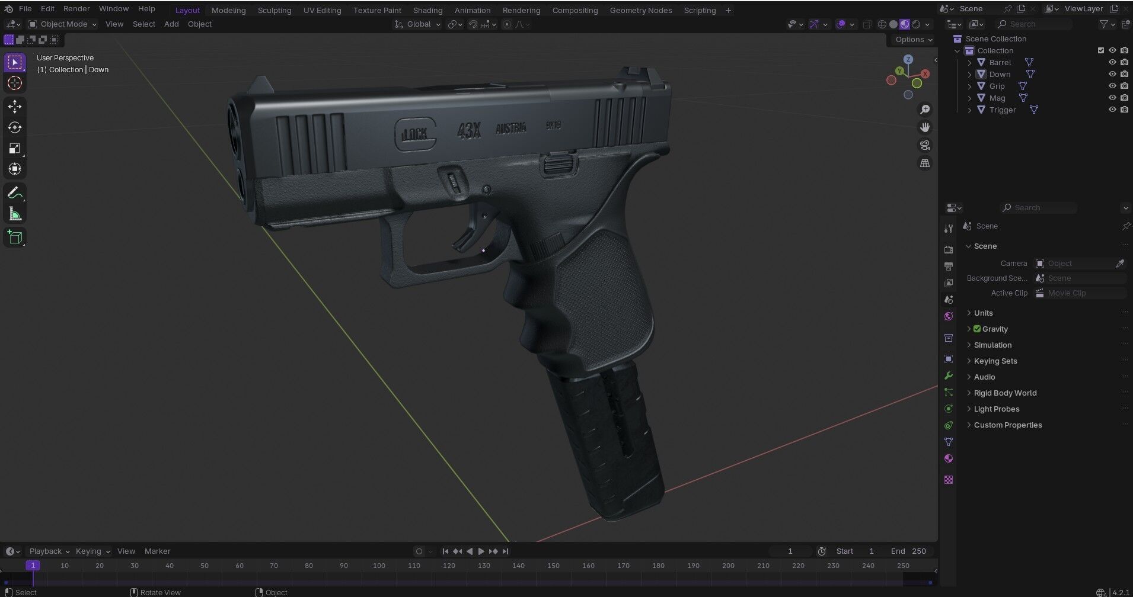Uncheck Collection exclude checkbox in outliner

pos(1101,50)
